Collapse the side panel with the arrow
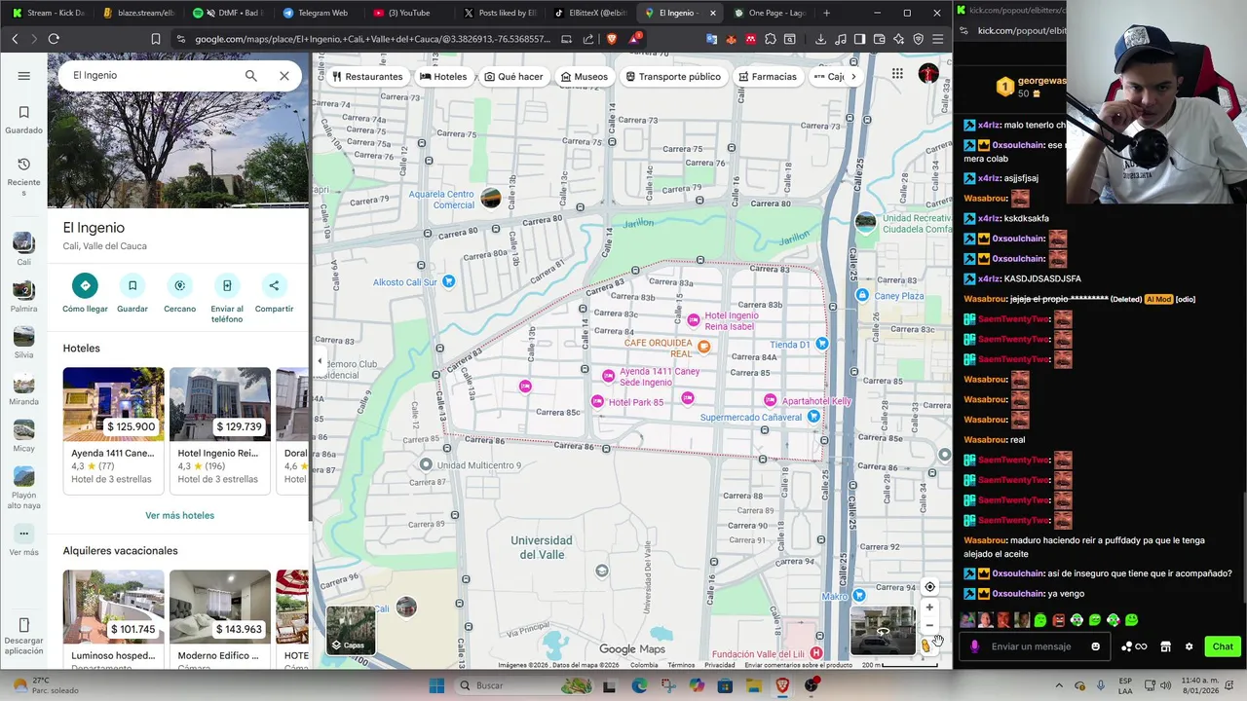This screenshot has height=701, width=1247. [x=320, y=361]
